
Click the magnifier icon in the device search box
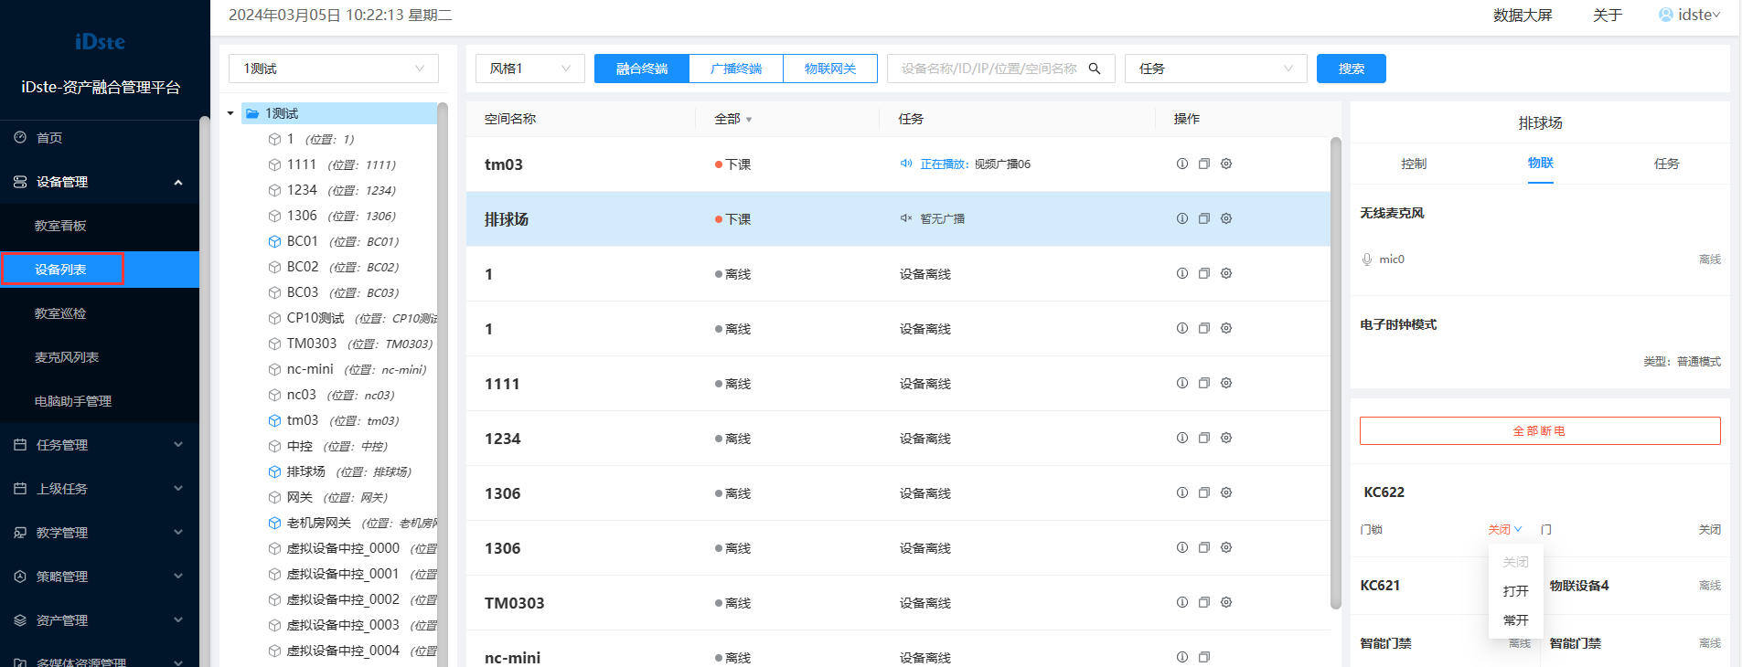(x=1095, y=69)
